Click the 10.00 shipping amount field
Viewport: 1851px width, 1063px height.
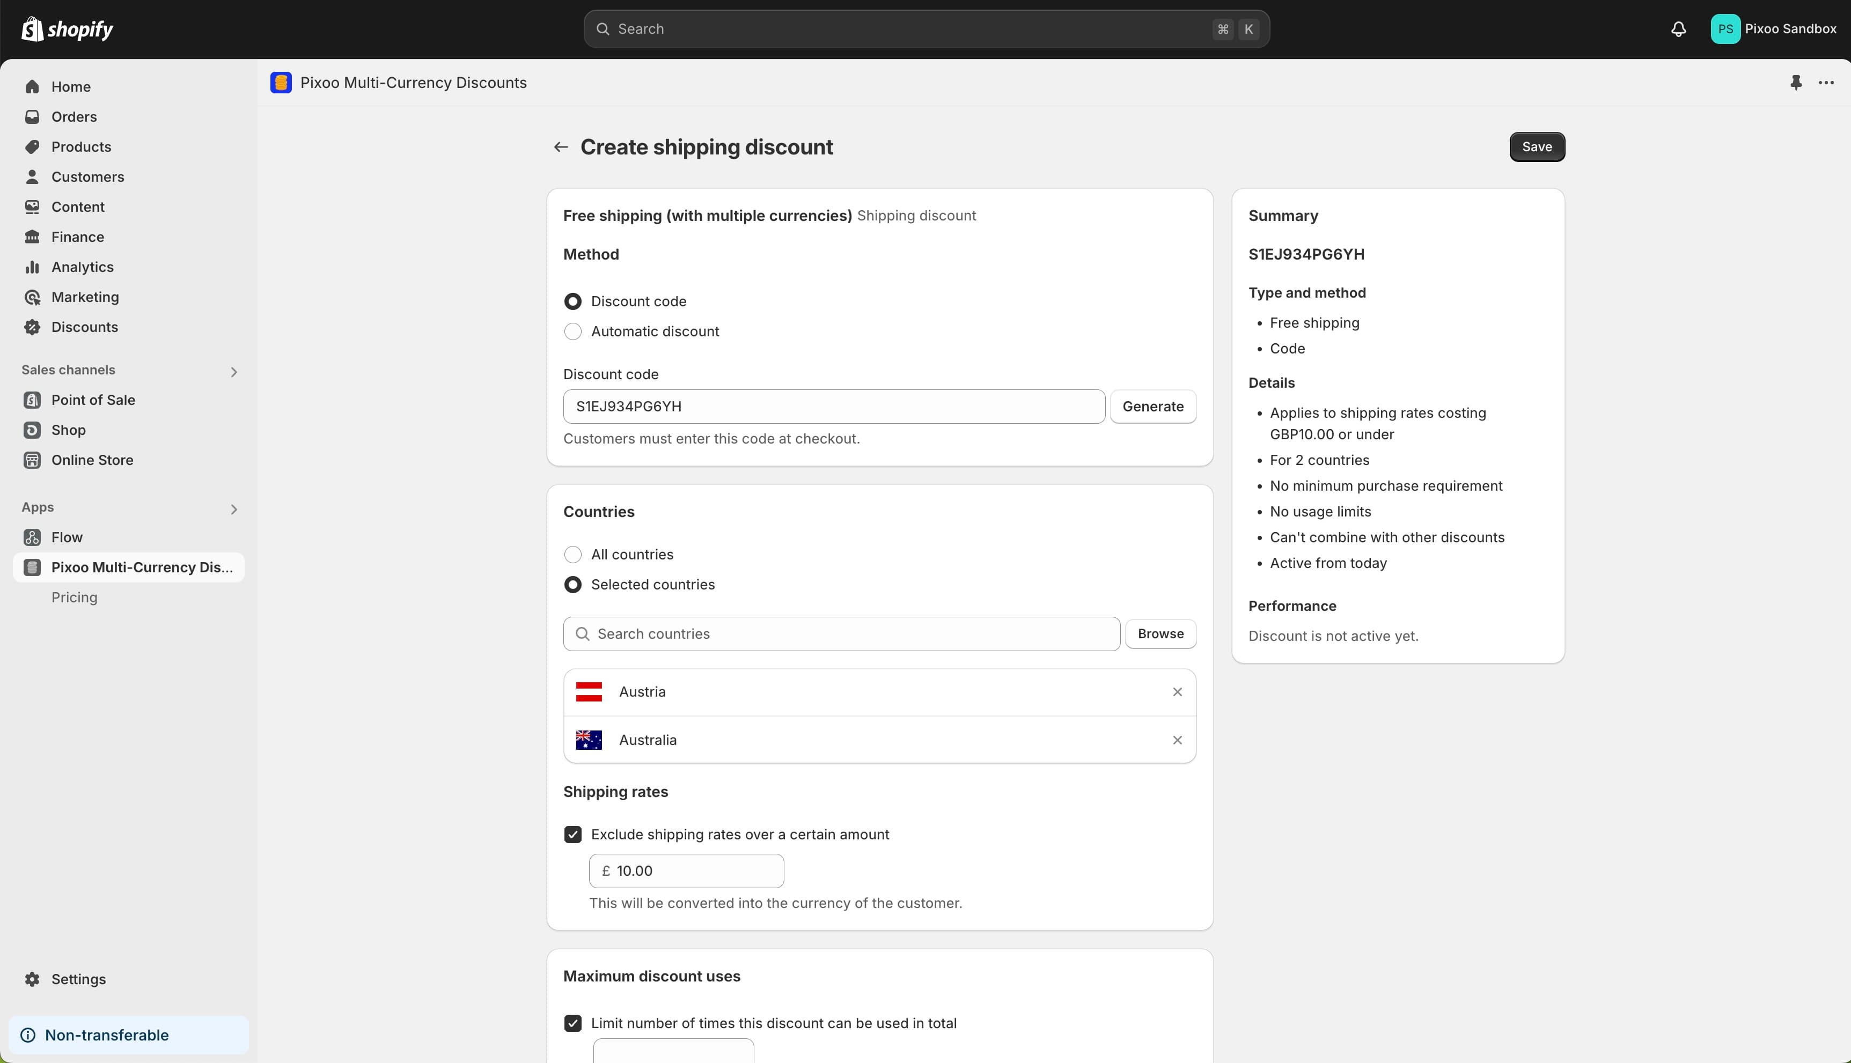pyautogui.click(x=686, y=871)
